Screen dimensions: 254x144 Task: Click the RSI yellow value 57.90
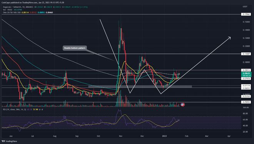click(x=35, y=109)
